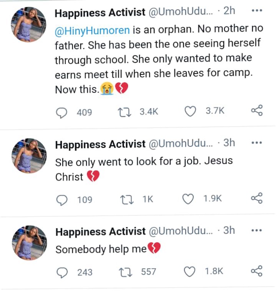This screenshot has height=291, width=277.
Task: Retweet the tweet with 1K retweets
Action: point(127,200)
